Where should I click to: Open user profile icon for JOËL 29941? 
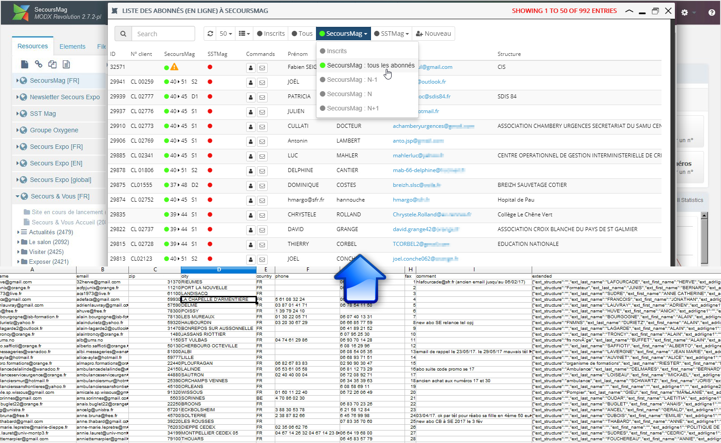click(x=251, y=83)
